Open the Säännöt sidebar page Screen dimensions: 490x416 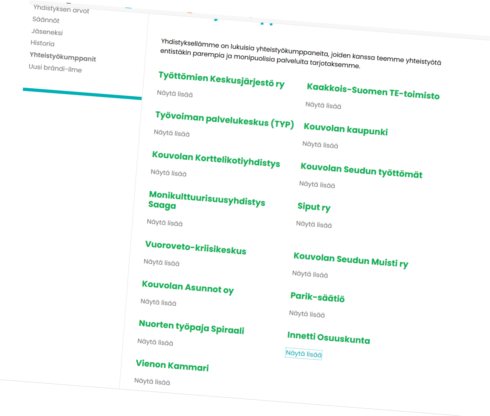tap(46, 20)
